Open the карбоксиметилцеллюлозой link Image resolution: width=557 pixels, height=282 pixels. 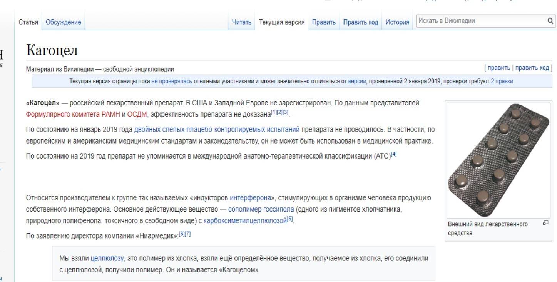[245, 221]
